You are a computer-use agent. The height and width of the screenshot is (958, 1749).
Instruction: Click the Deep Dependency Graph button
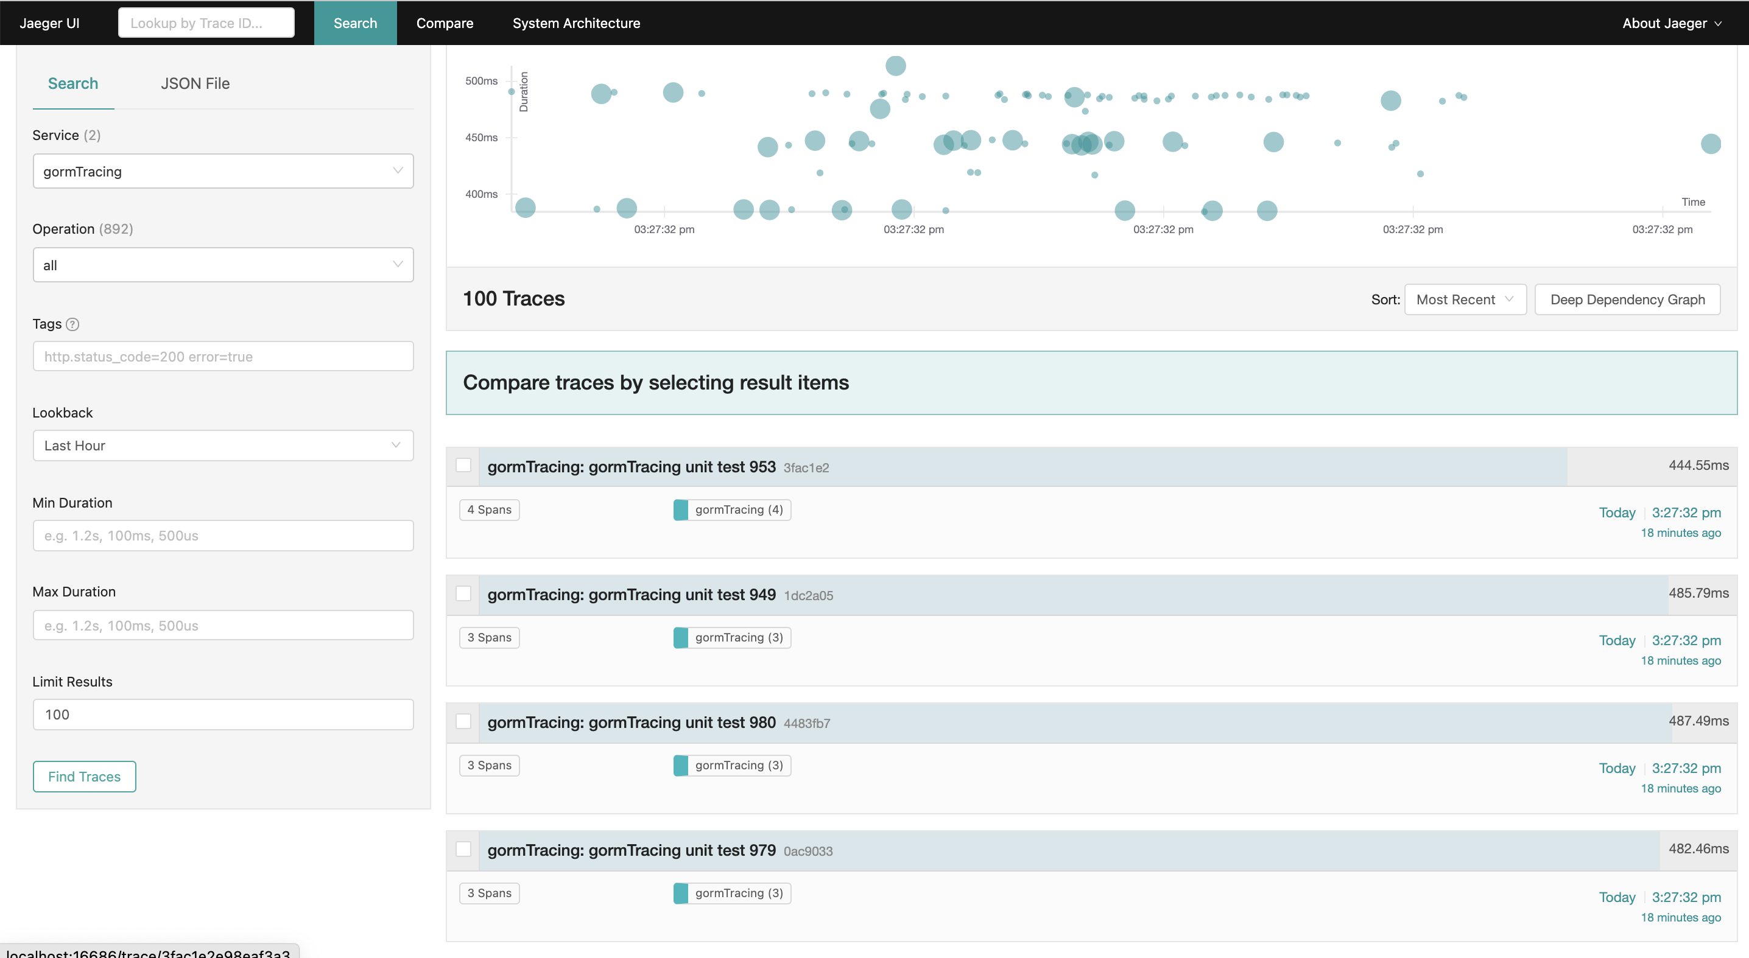point(1626,298)
